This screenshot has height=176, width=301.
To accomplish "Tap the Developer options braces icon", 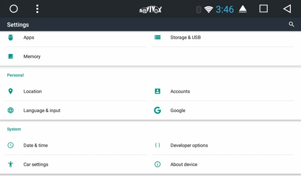I will (157, 145).
